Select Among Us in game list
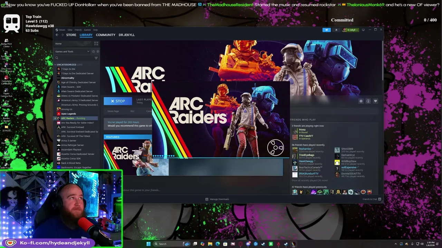This screenshot has width=442, height=248. point(67,109)
